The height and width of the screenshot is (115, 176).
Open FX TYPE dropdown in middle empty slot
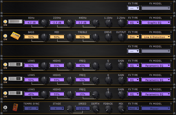pos(133,51)
